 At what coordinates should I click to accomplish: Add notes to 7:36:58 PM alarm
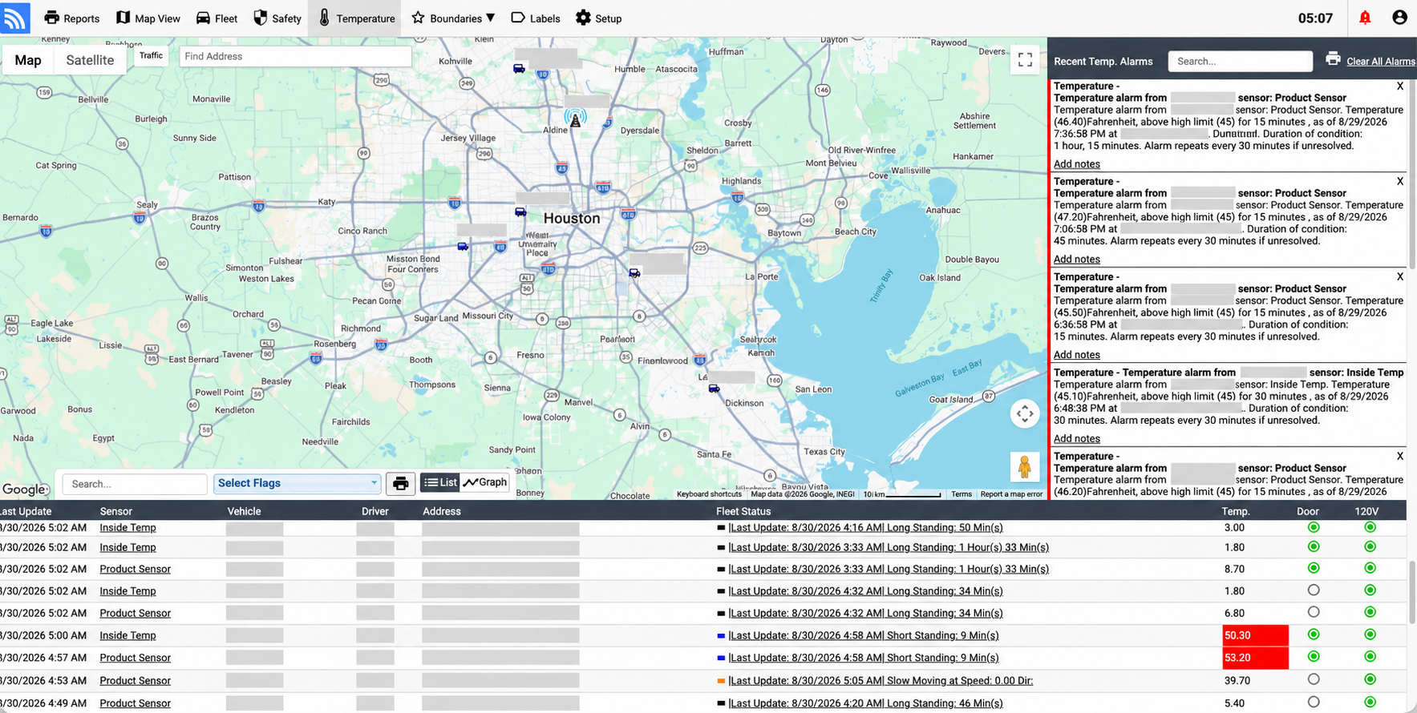1076,164
